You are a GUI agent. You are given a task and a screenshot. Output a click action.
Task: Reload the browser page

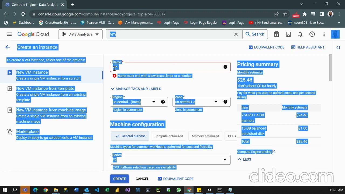click(x=23, y=14)
